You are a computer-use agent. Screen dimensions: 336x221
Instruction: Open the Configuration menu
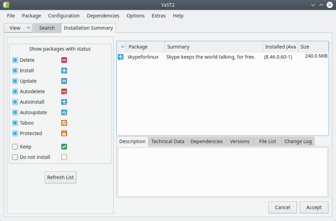pos(64,16)
